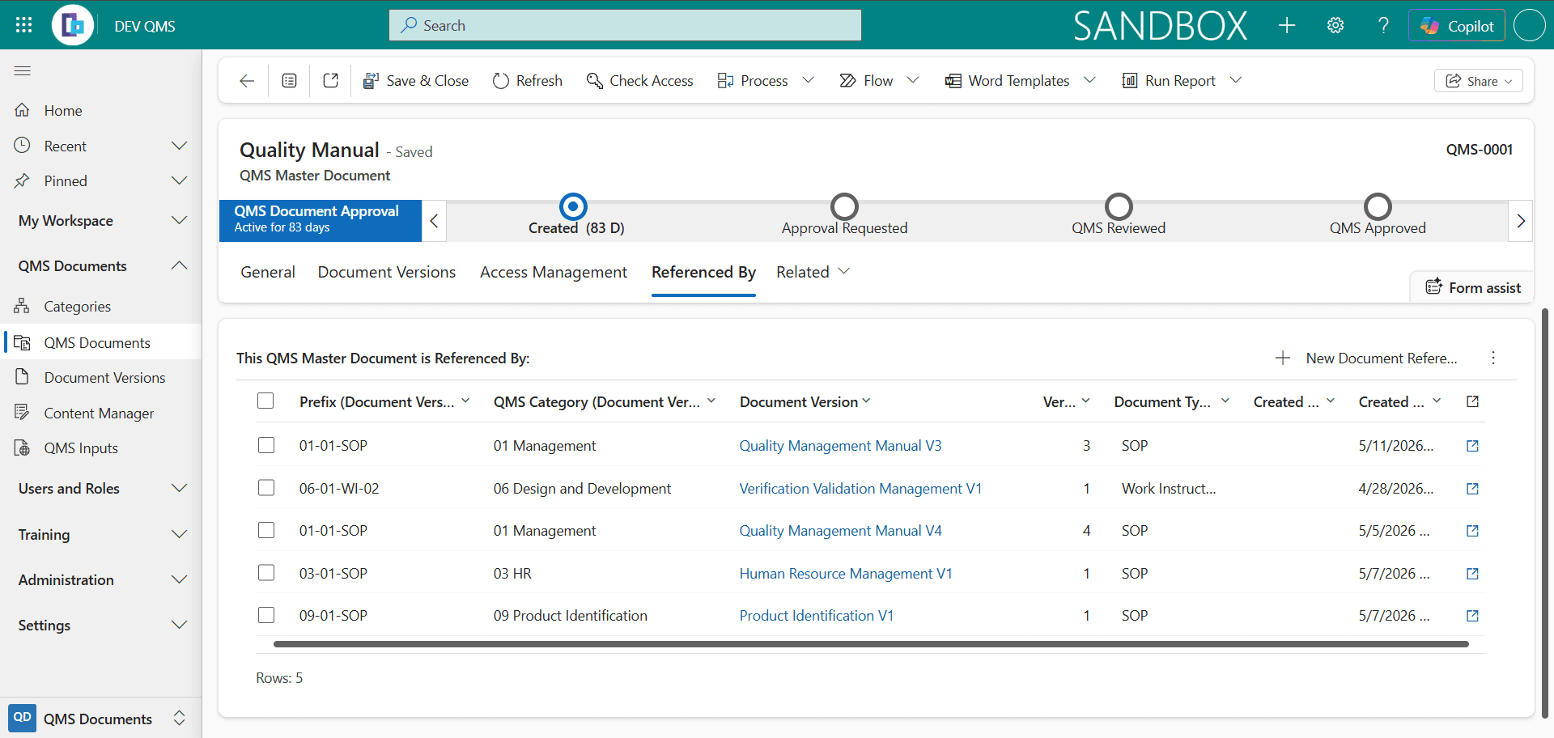The height and width of the screenshot is (738, 1554).
Task: Expand the Word Templates dropdown arrow
Action: click(1089, 80)
